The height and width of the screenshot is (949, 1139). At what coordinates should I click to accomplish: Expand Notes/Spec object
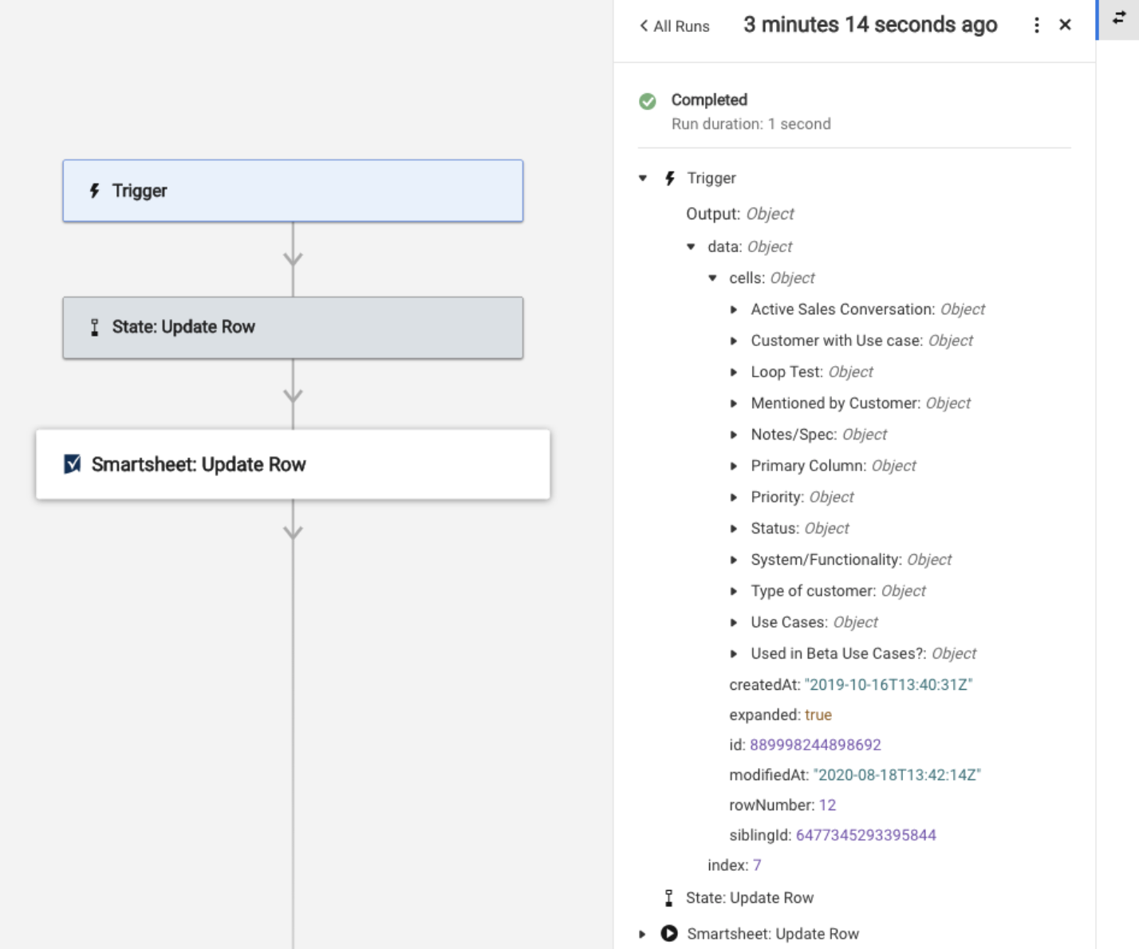pos(734,435)
